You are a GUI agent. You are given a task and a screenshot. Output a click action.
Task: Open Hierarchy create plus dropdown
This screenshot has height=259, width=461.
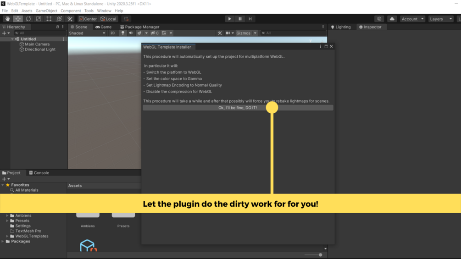point(6,33)
